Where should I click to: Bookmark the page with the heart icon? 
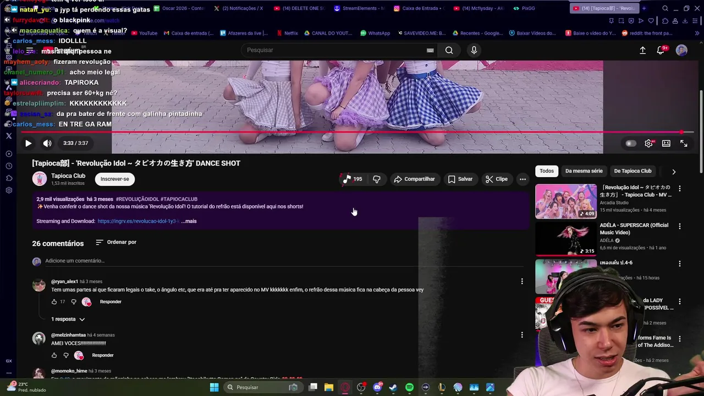point(651,21)
